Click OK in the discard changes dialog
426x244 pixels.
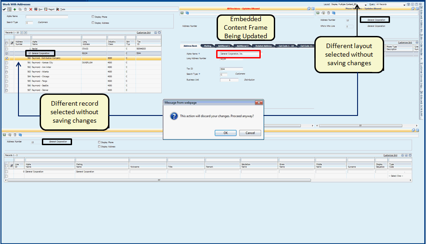[x=226, y=133]
